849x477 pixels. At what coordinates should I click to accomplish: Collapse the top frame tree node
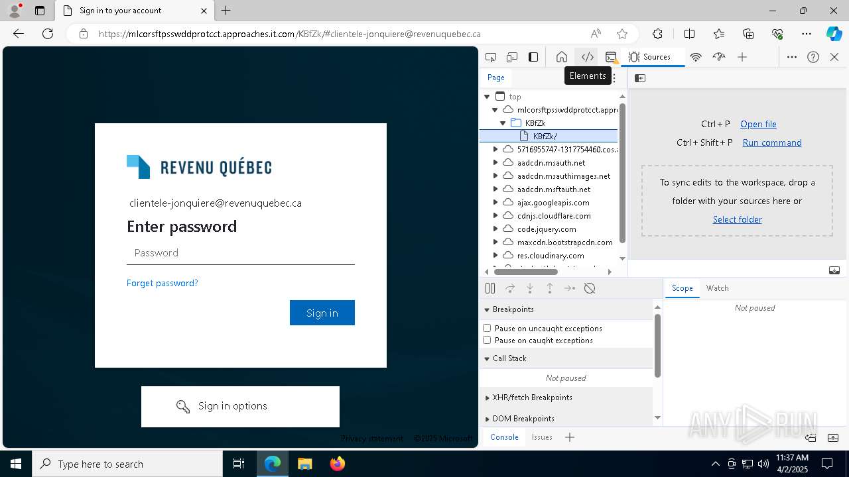click(487, 97)
